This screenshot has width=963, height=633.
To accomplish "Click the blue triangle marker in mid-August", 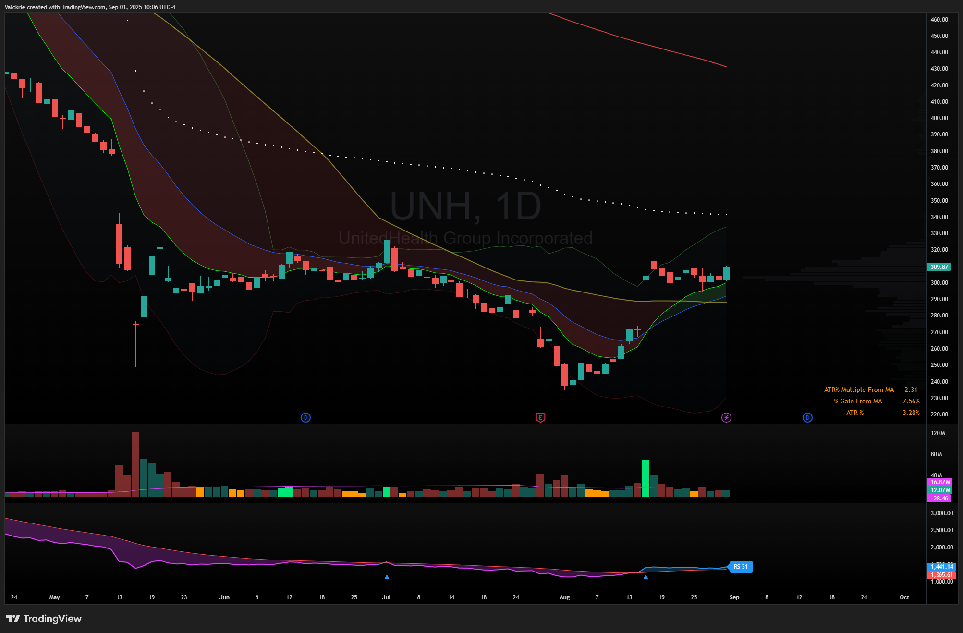I will point(646,577).
